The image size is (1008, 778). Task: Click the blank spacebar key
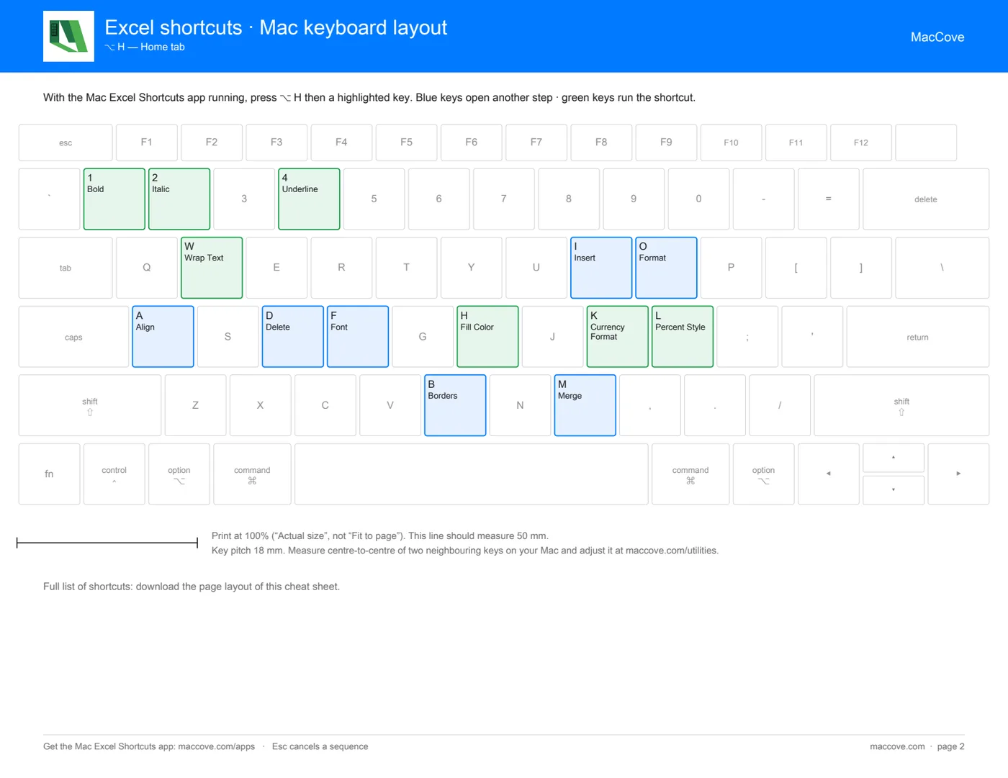point(472,474)
